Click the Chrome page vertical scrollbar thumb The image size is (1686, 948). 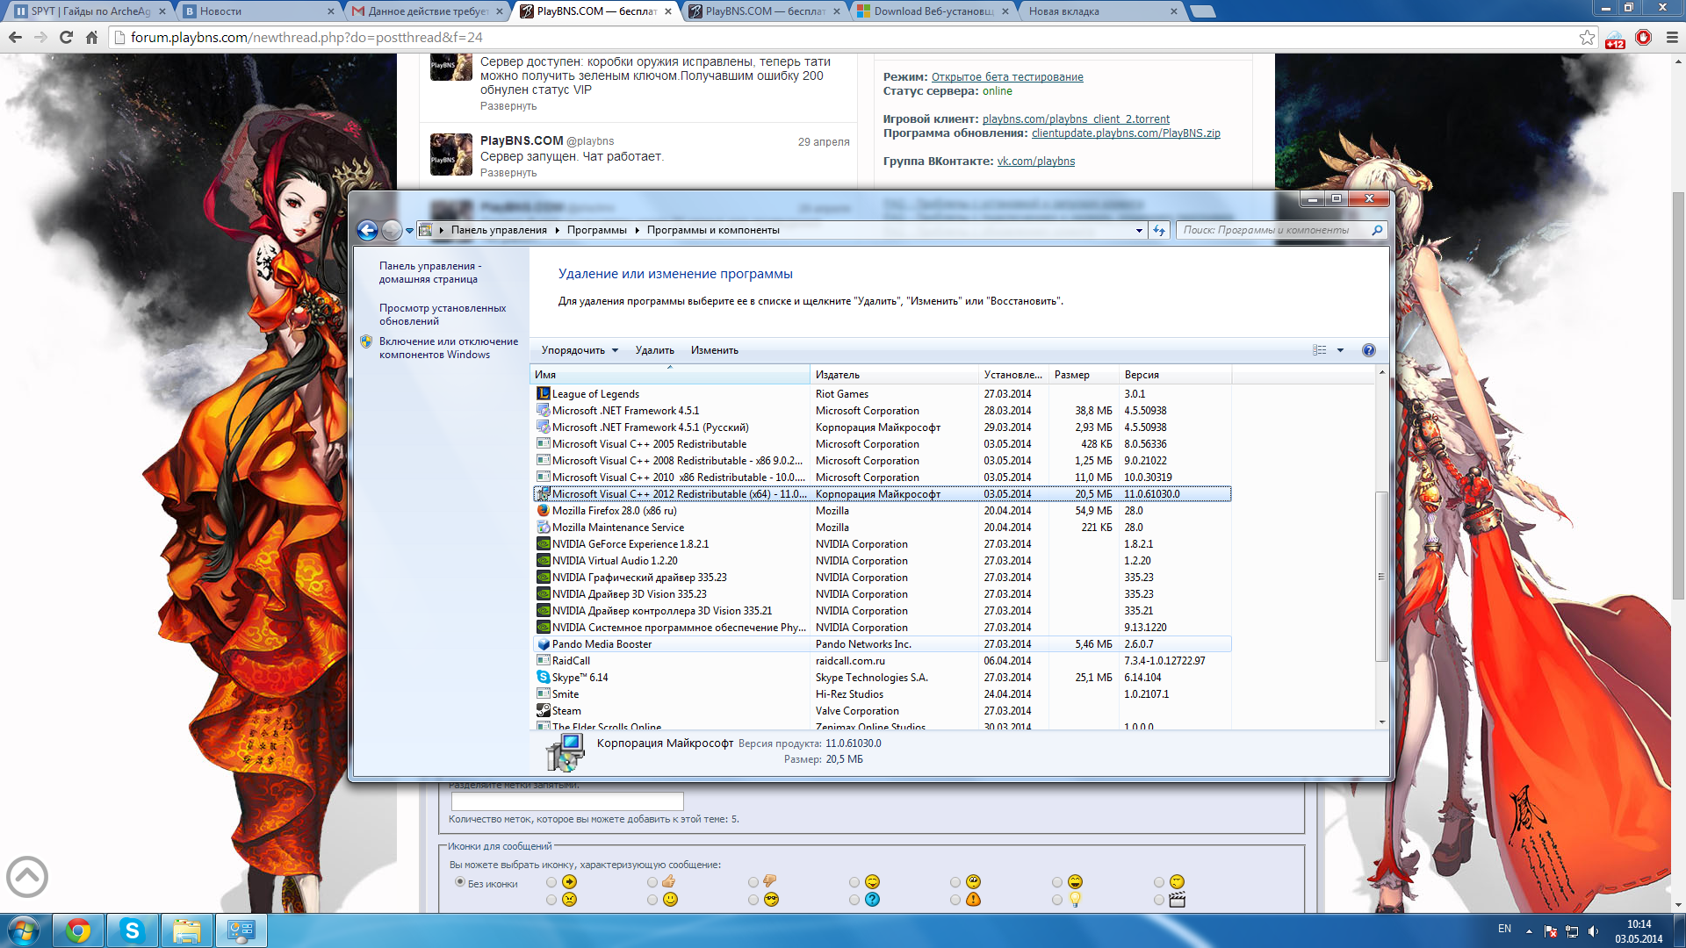(x=1678, y=395)
